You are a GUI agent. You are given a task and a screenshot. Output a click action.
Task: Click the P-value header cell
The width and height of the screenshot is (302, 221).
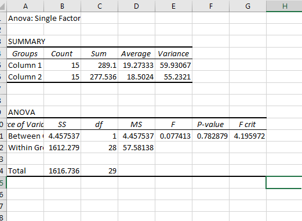point(210,124)
